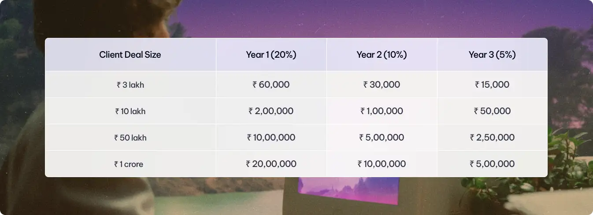The image size is (593, 215).
Task: Click the ₹ 10,00,000 value in the ₹ 50 lakh row
Action: pos(271,137)
